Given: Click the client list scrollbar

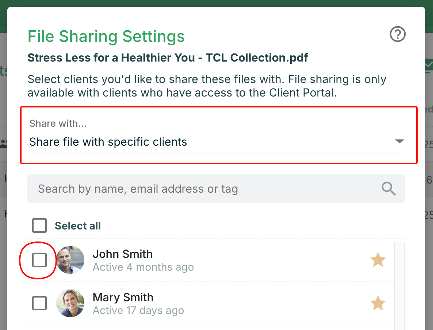Looking at the screenshot, I should tap(400, 284).
